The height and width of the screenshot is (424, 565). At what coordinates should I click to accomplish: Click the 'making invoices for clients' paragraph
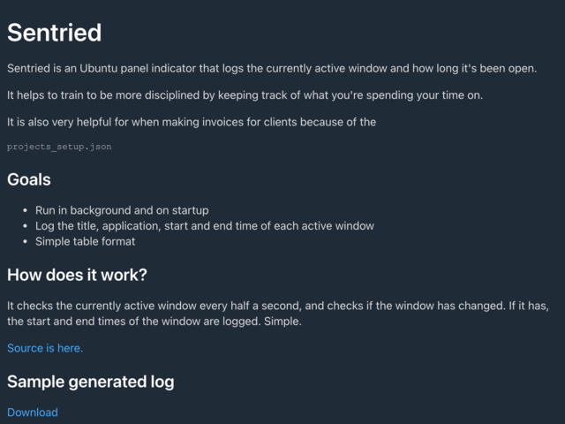pos(192,122)
